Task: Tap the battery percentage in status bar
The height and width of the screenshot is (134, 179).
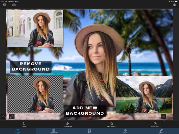Action: click(x=173, y=1)
